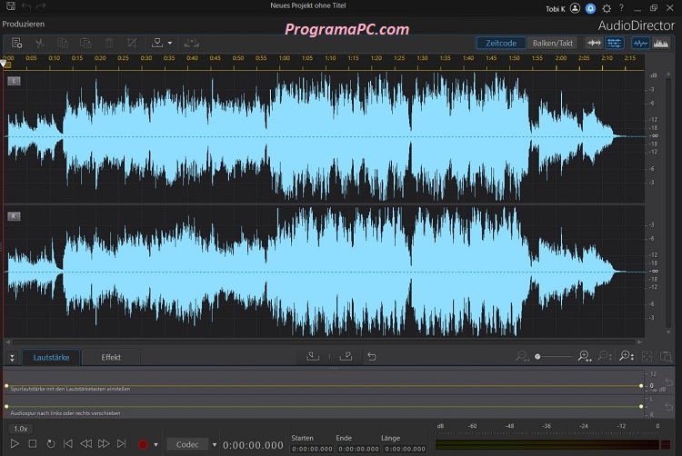Click the Play button in transport controls
Image resolution: width=682 pixels, height=456 pixels.
(x=14, y=444)
